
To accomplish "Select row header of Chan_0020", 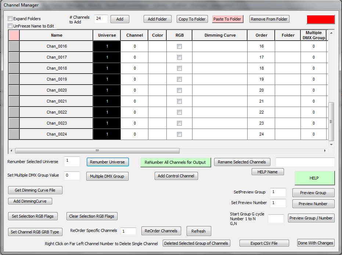I will [14, 90].
